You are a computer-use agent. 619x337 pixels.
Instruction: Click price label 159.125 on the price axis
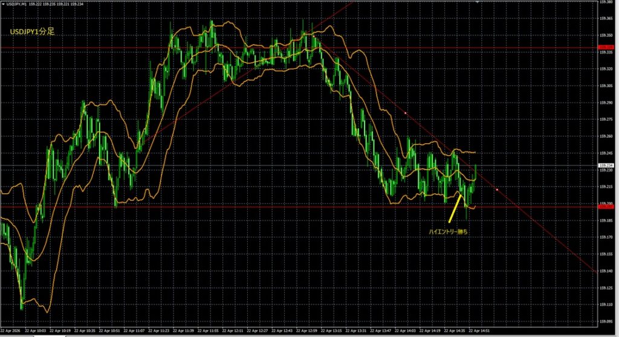(x=606, y=287)
